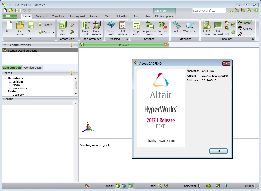Collapse the Configurations panel triangle
The image size is (261, 191).
coord(5,45)
